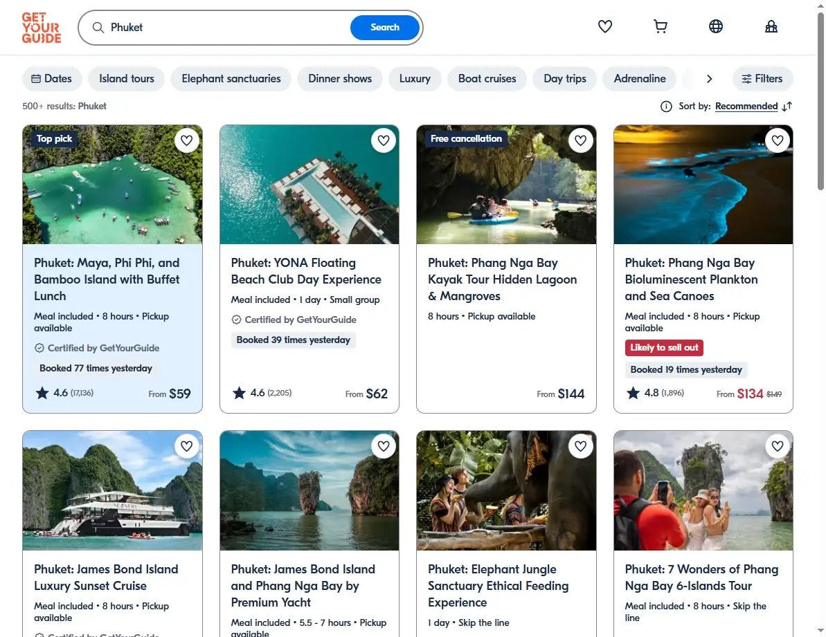
Task: Open James Bond Island by Premium Yacht title
Action: 303,585
